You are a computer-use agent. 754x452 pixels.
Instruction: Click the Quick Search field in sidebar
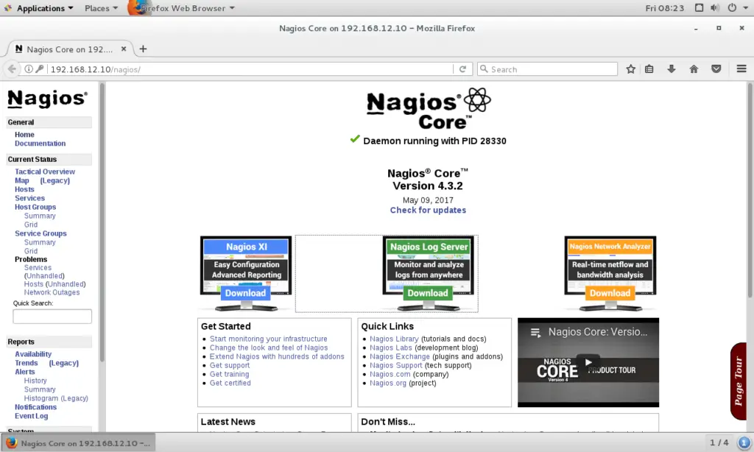[52, 317]
